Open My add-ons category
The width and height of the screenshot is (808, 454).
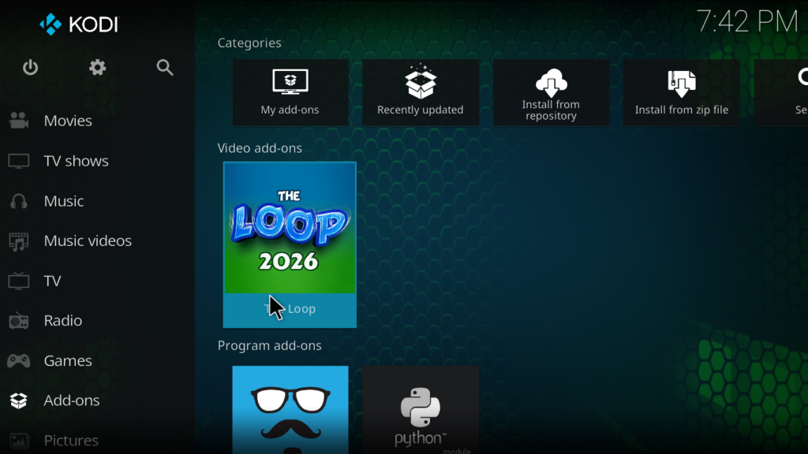(290, 92)
